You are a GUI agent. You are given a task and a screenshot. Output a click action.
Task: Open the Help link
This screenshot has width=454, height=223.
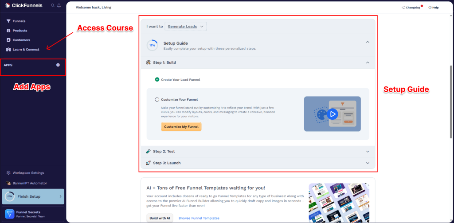434,8
